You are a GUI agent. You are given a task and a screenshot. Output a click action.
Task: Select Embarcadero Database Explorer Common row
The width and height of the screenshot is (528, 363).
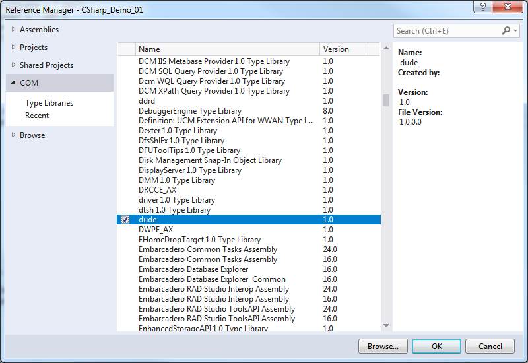(x=249, y=279)
